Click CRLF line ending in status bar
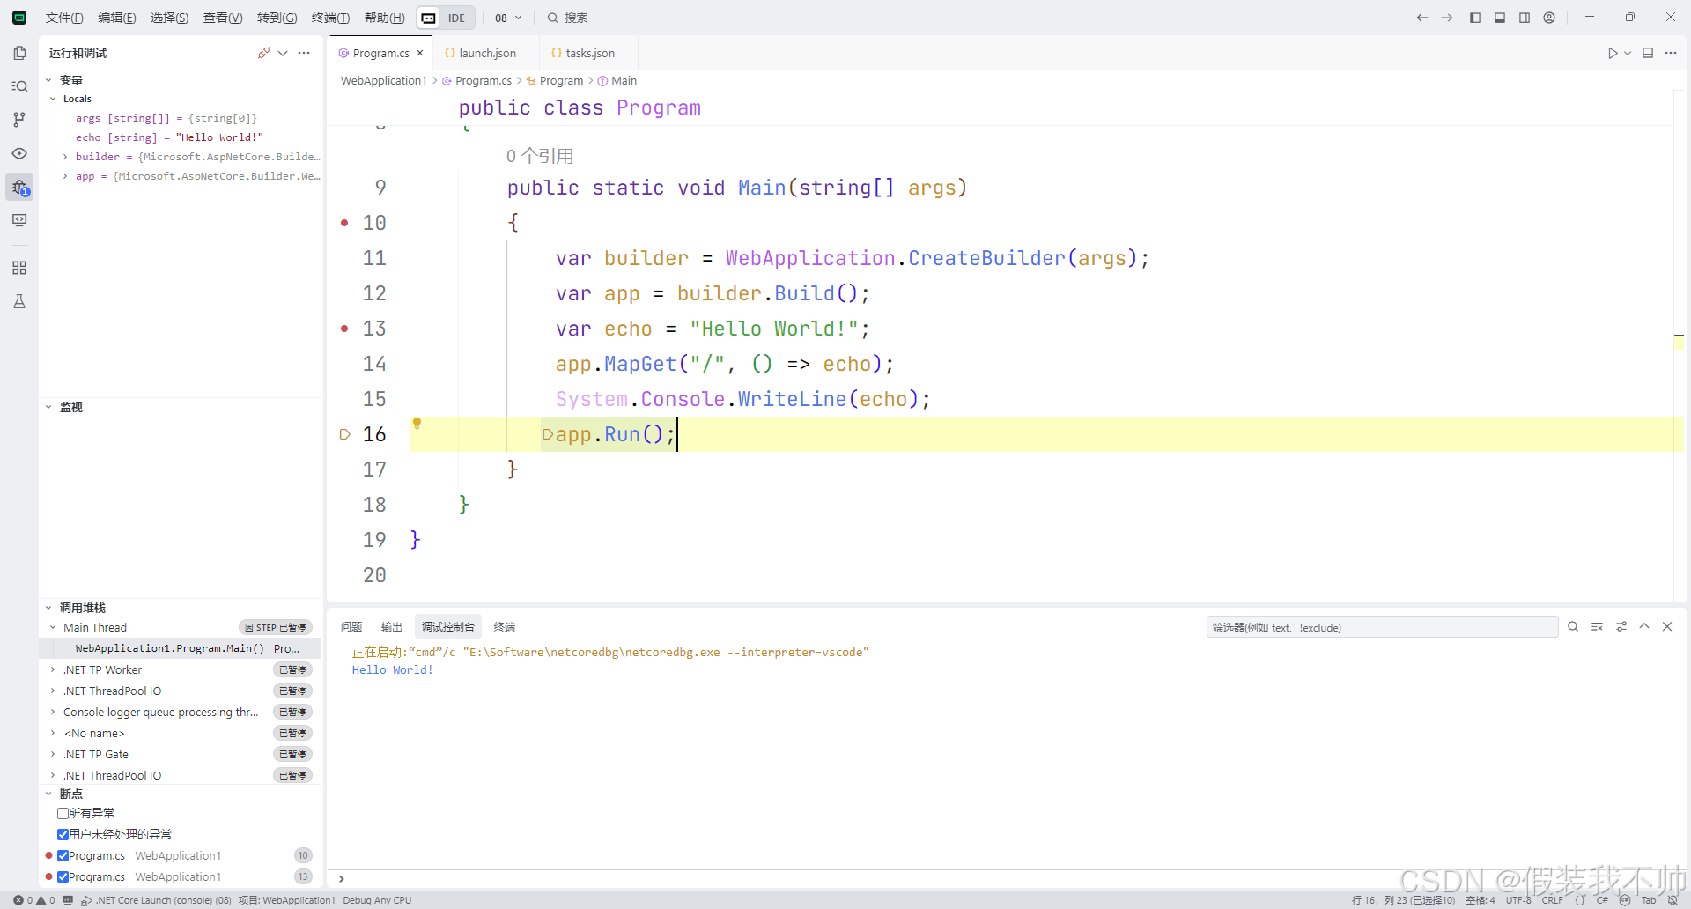1691x909 pixels. 1552,900
